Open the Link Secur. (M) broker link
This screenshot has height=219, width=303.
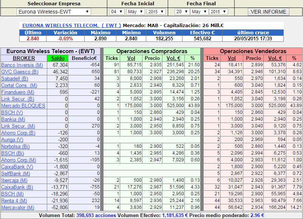[x=18, y=126]
